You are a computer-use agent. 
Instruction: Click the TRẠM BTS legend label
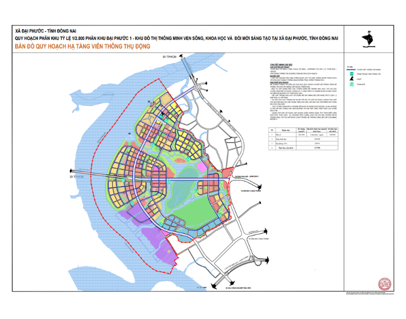pos(361,85)
